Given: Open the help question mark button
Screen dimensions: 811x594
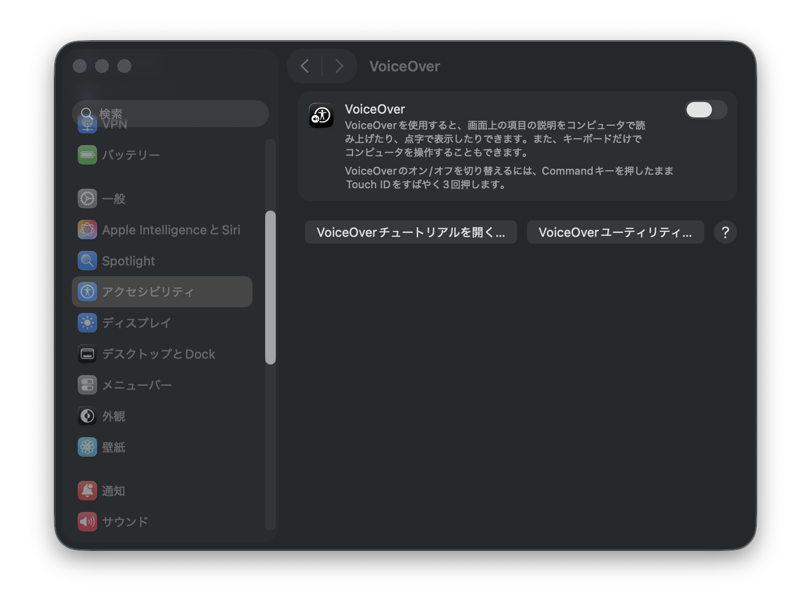Looking at the screenshot, I should pos(726,232).
